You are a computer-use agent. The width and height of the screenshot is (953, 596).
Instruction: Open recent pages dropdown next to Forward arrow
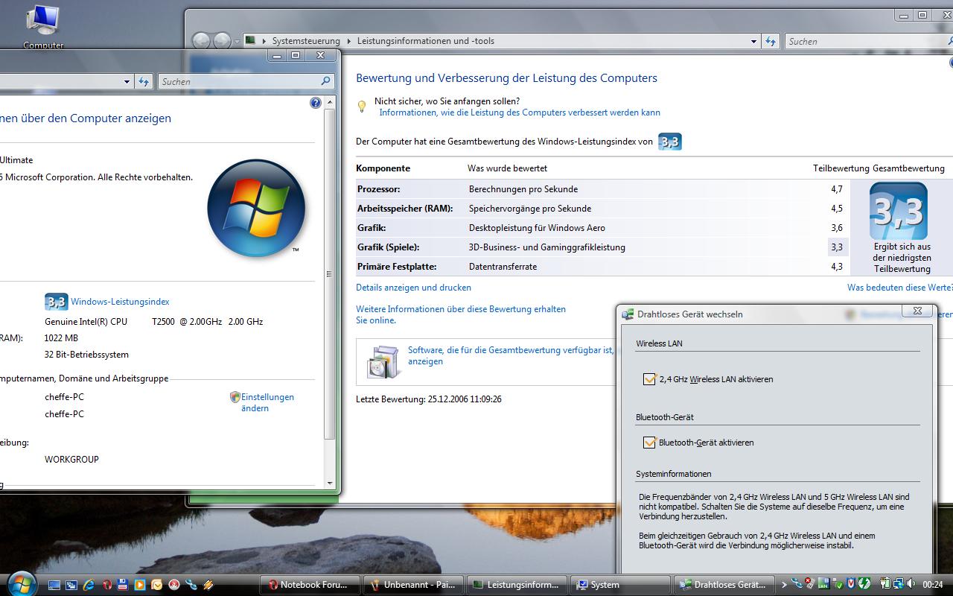(237, 42)
